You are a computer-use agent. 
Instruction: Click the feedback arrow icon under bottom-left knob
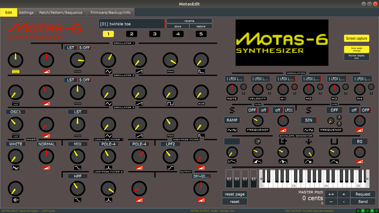[x=16, y=200]
